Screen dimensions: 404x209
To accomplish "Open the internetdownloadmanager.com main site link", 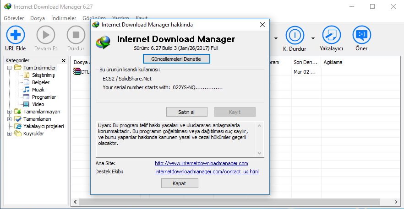I will point(202,163).
